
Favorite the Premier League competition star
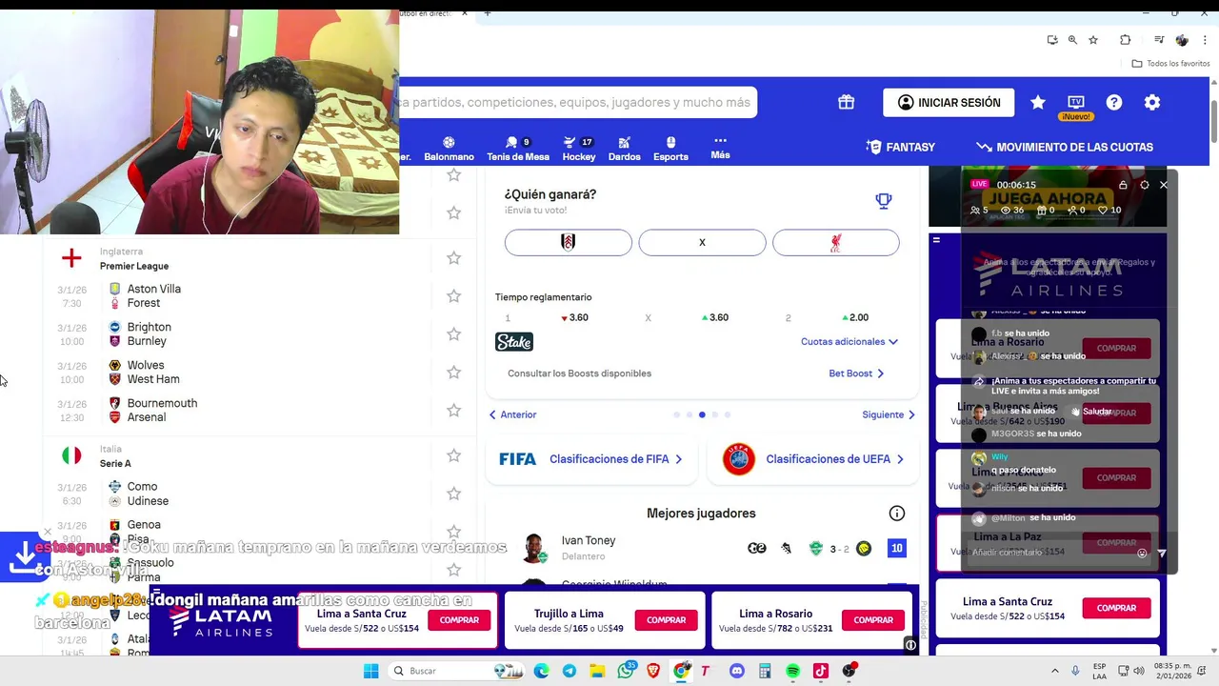tap(454, 258)
